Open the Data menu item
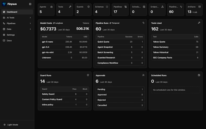The image size is (206, 129). click(17, 29)
